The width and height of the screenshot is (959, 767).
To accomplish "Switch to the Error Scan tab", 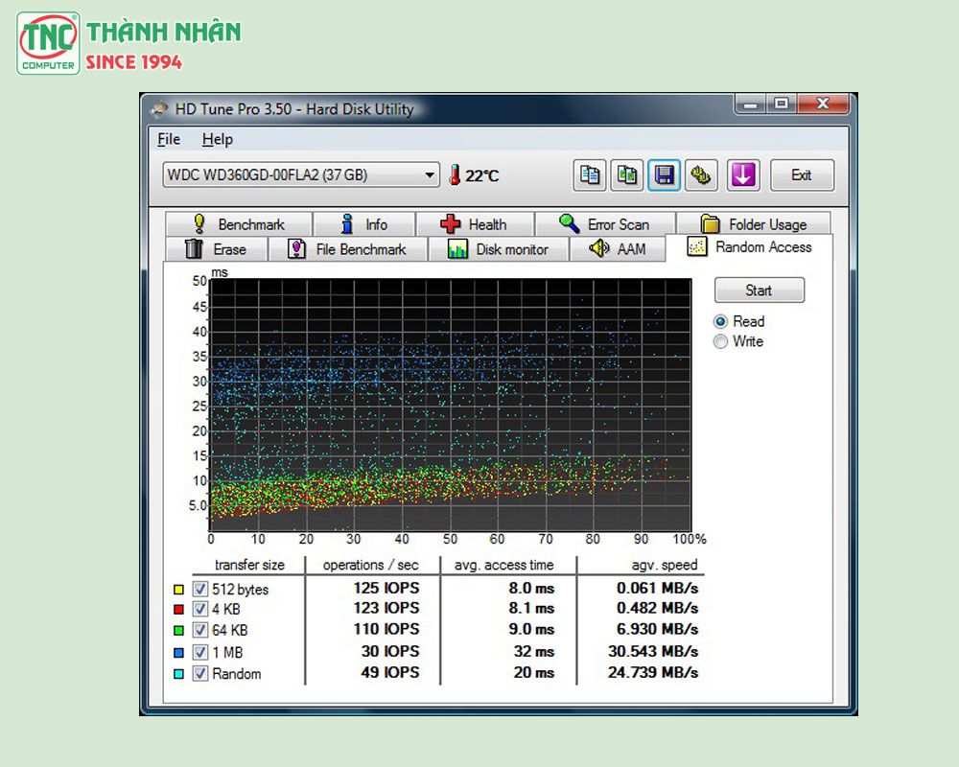I will pos(605,224).
